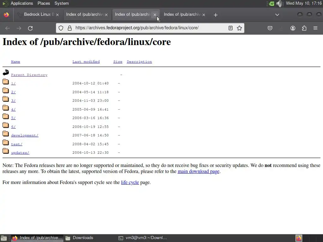This screenshot has height=242, width=323.
Task: Click the clock Wed May 10
Action: 304,3
